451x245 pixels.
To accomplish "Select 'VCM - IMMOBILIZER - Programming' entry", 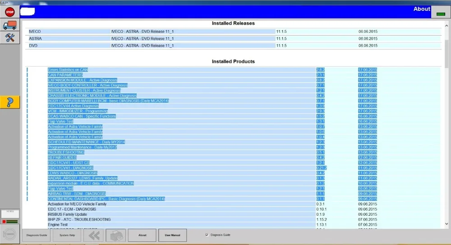I will (78, 111).
